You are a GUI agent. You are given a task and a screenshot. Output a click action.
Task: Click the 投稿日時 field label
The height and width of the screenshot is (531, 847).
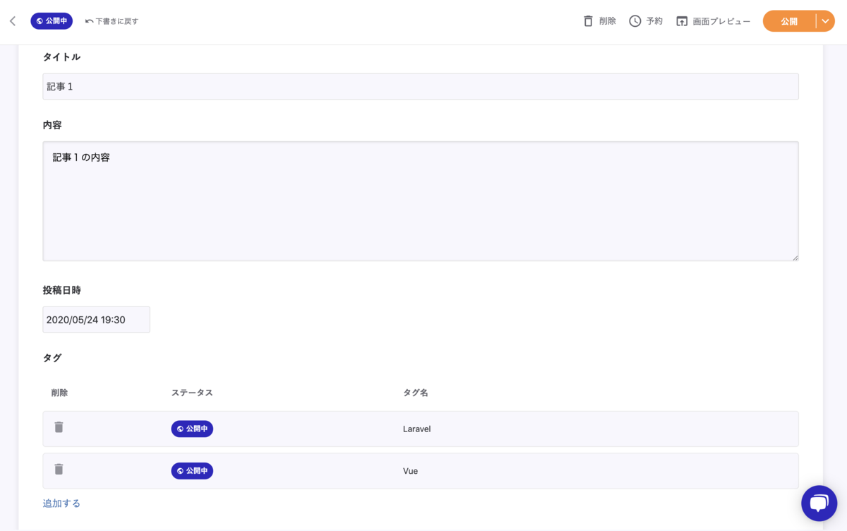coord(61,290)
